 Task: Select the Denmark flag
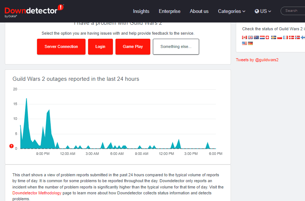[291, 37]
